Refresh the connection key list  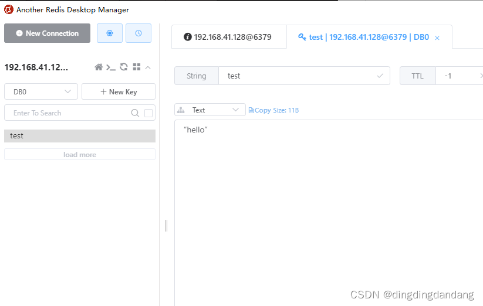pyautogui.click(x=124, y=67)
